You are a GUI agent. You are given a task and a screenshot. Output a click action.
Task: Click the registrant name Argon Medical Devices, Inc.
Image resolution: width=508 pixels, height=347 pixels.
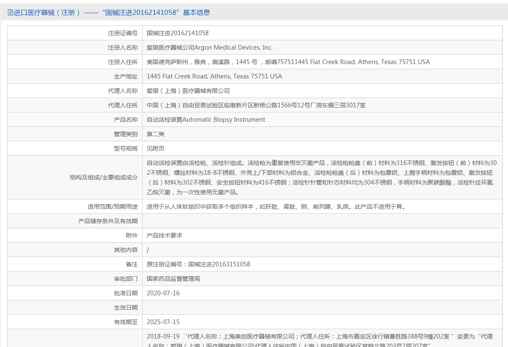point(210,48)
